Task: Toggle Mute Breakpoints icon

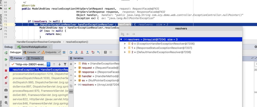Action: pos(6,83)
